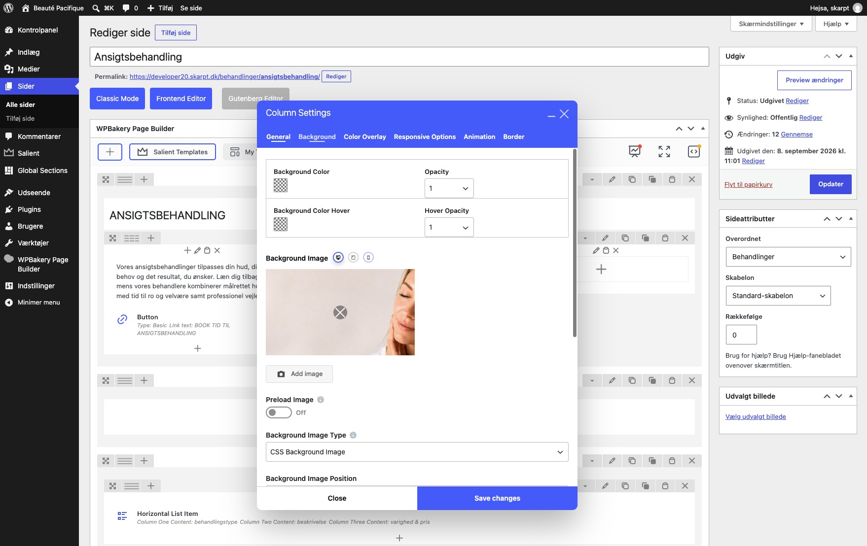This screenshot has width=867, height=546.
Task: Expand the Background Image Type dropdown
Action: click(x=417, y=452)
